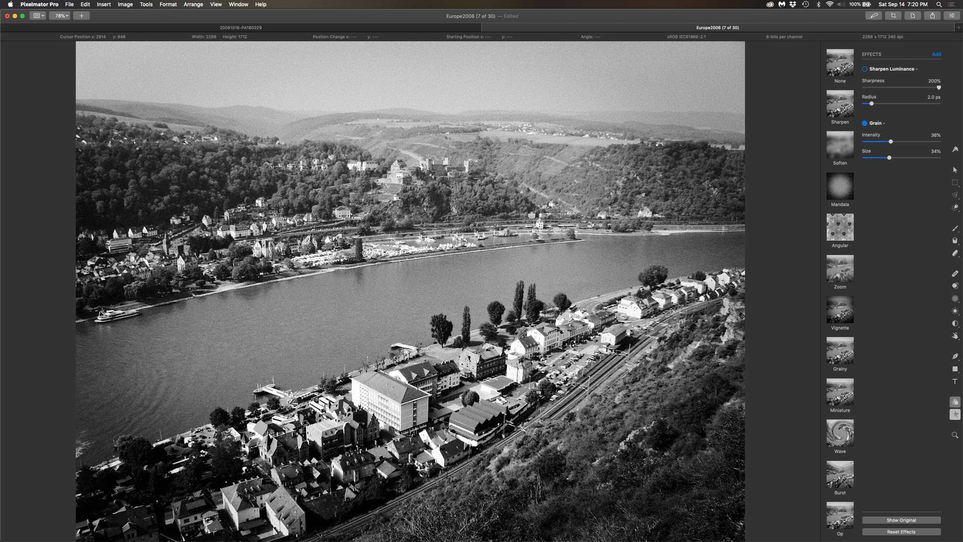Image resolution: width=963 pixels, height=542 pixels.
Task: Select the half-circle Darken tool
Action: click(955, 323)
